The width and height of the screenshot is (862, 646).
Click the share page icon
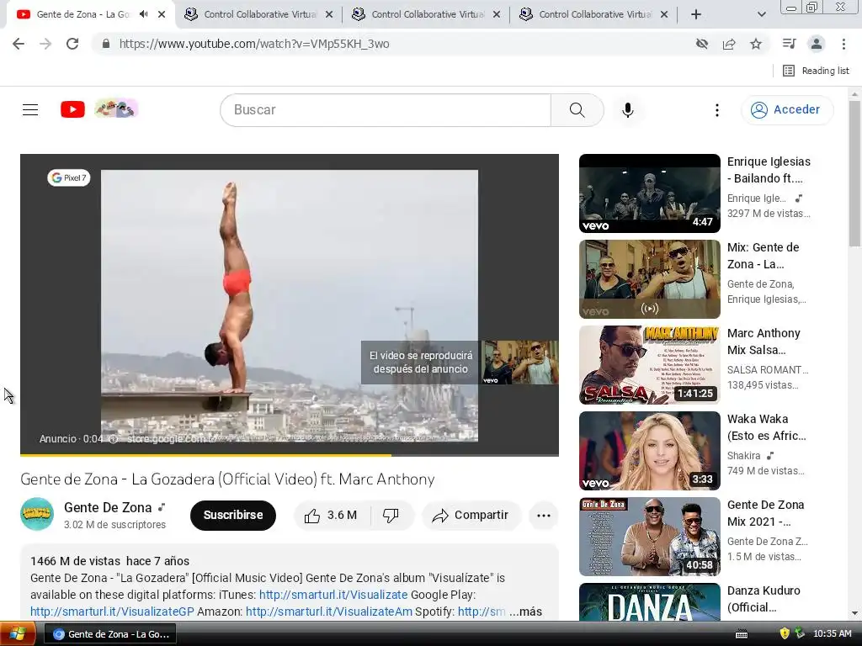click(x=729, y=44)
